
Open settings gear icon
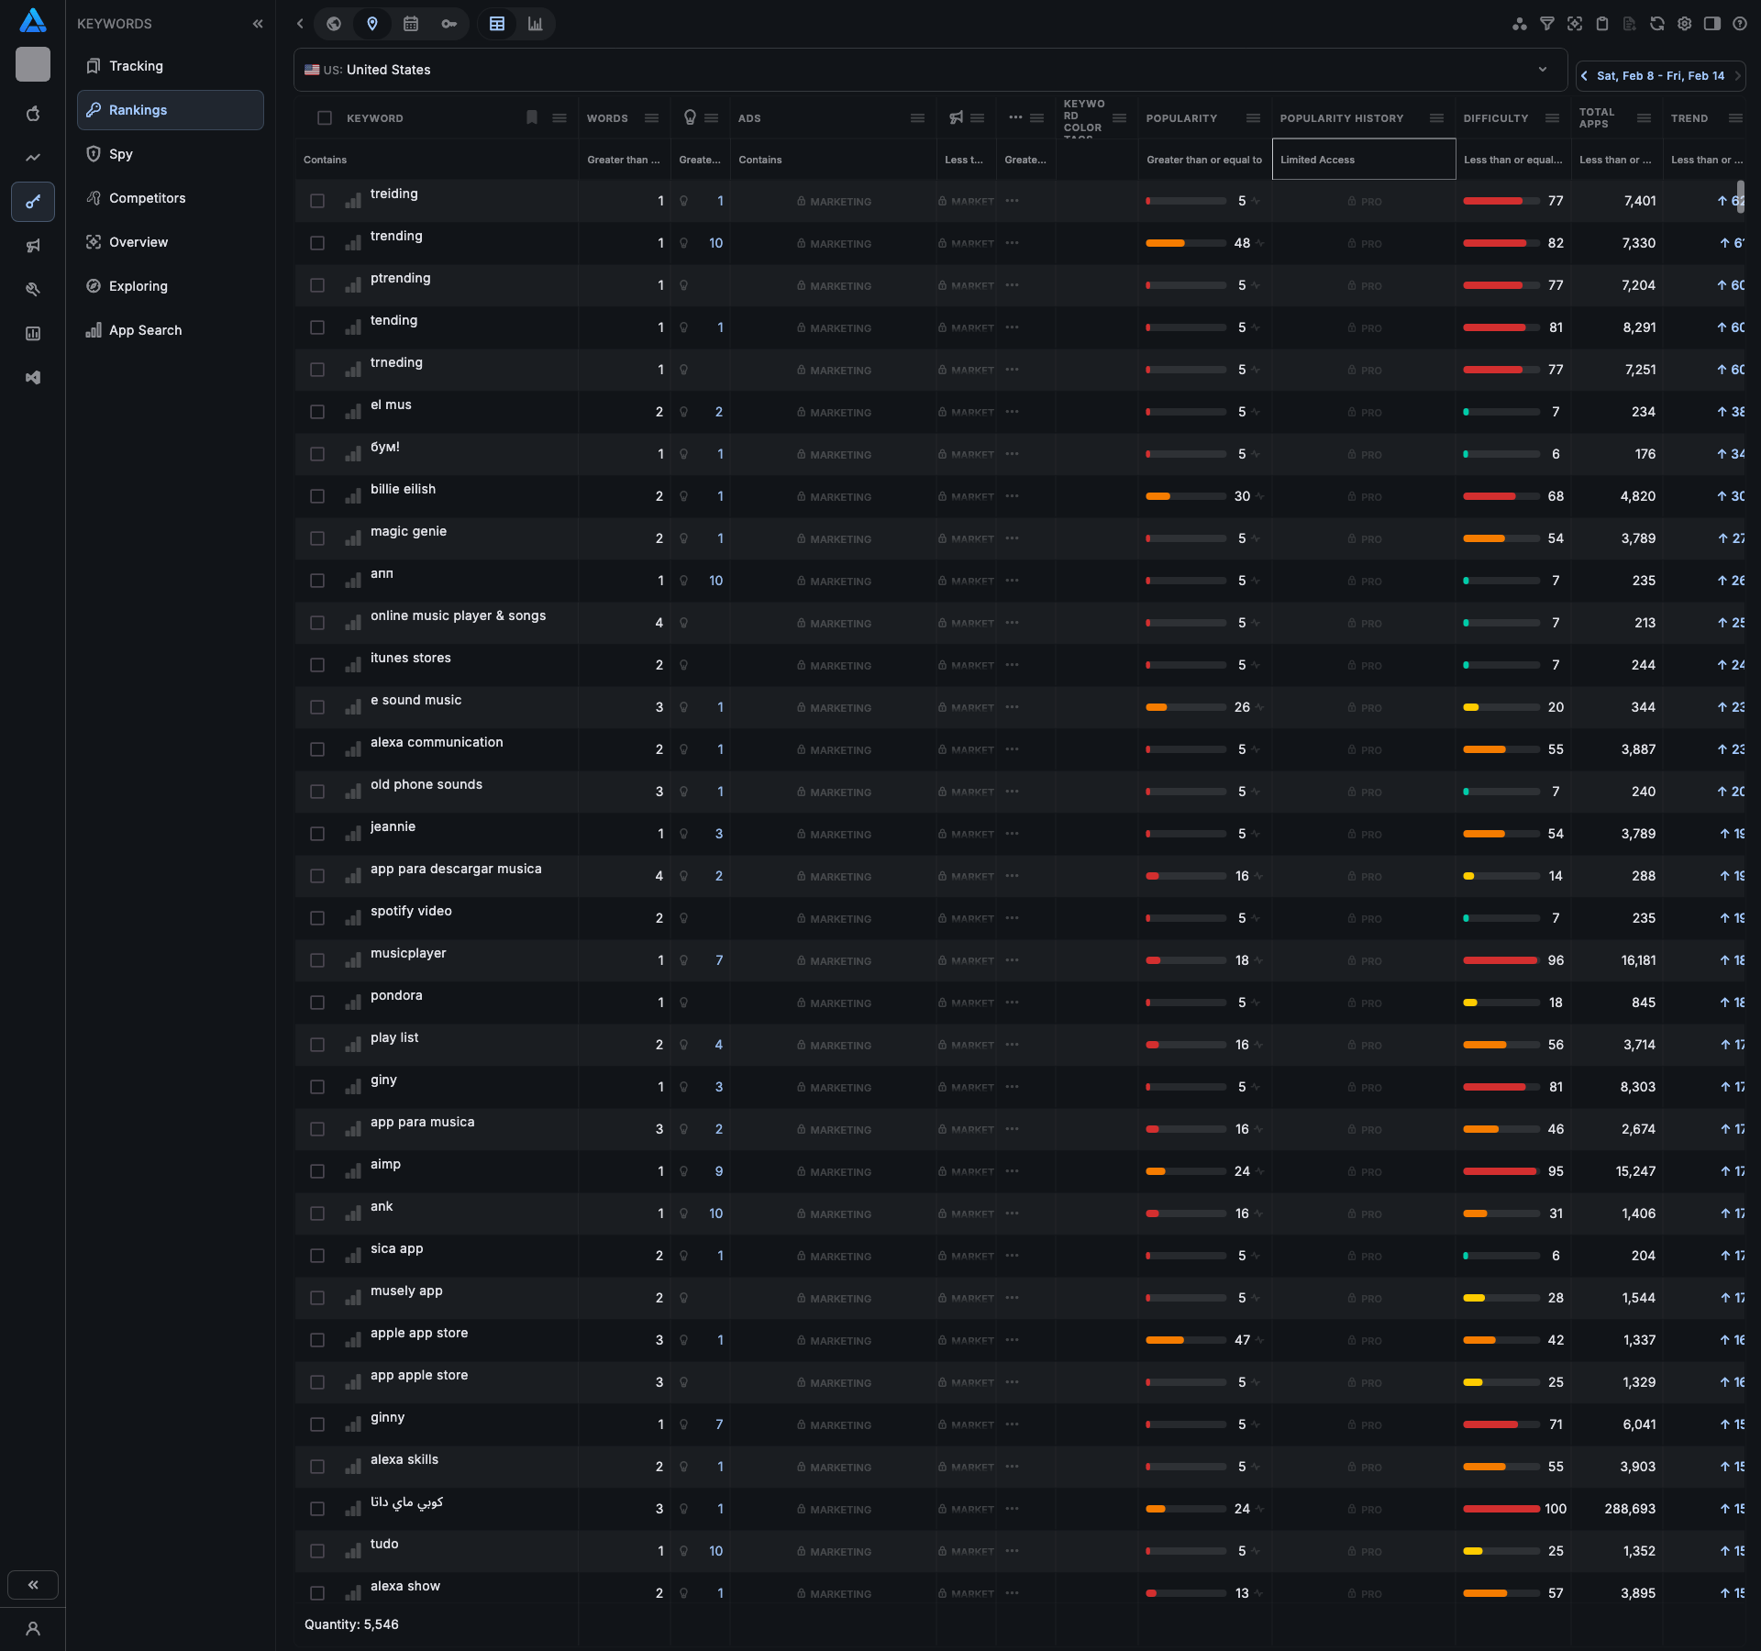[x=1685, y=24]
